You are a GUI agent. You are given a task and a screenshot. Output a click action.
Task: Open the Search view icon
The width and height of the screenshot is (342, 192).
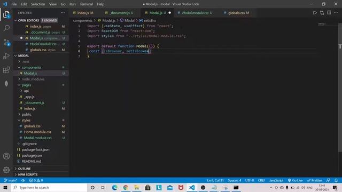click(6, 28)
